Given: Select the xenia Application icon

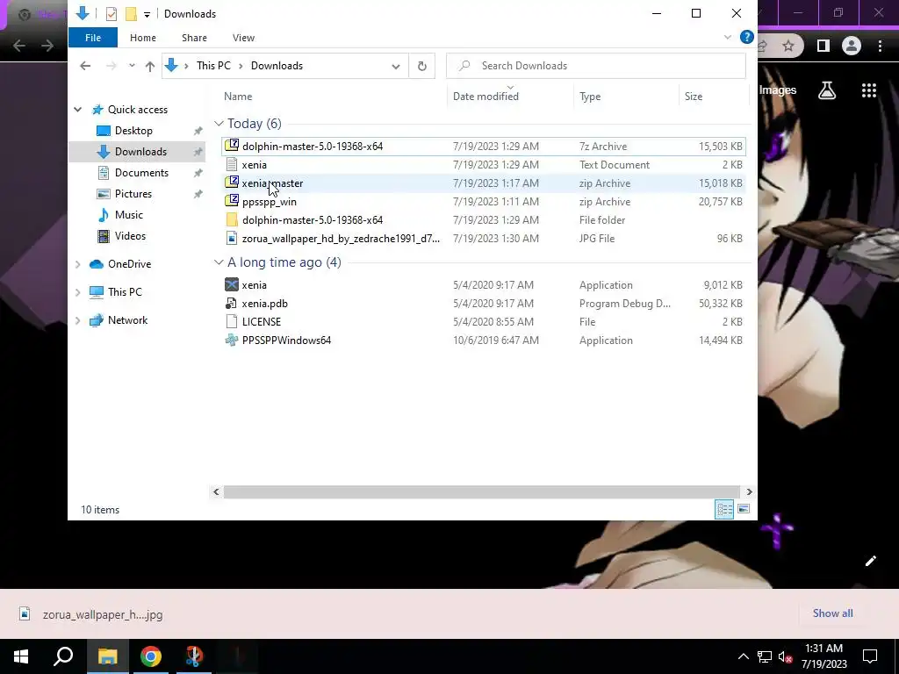Looking at the screenshot, I should 232,285.
